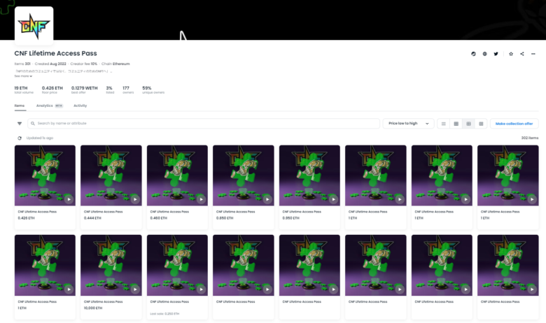Viewport: 546px width, 323px height.
Task: Click the 59% unique owners stat
Action: coord(153,89)
